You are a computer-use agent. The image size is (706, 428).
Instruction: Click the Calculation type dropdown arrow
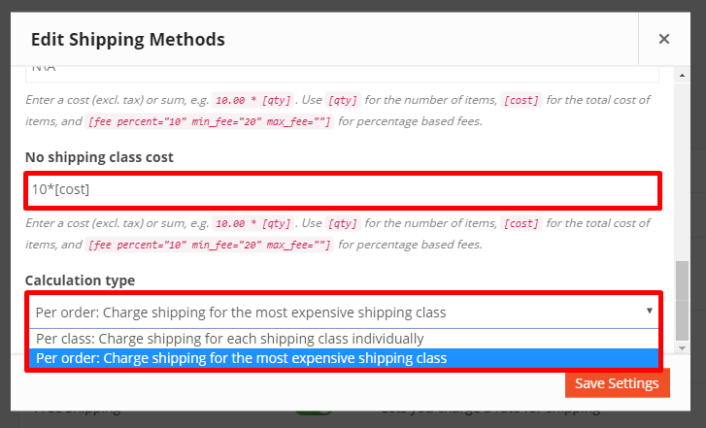(x=650, y=312)
